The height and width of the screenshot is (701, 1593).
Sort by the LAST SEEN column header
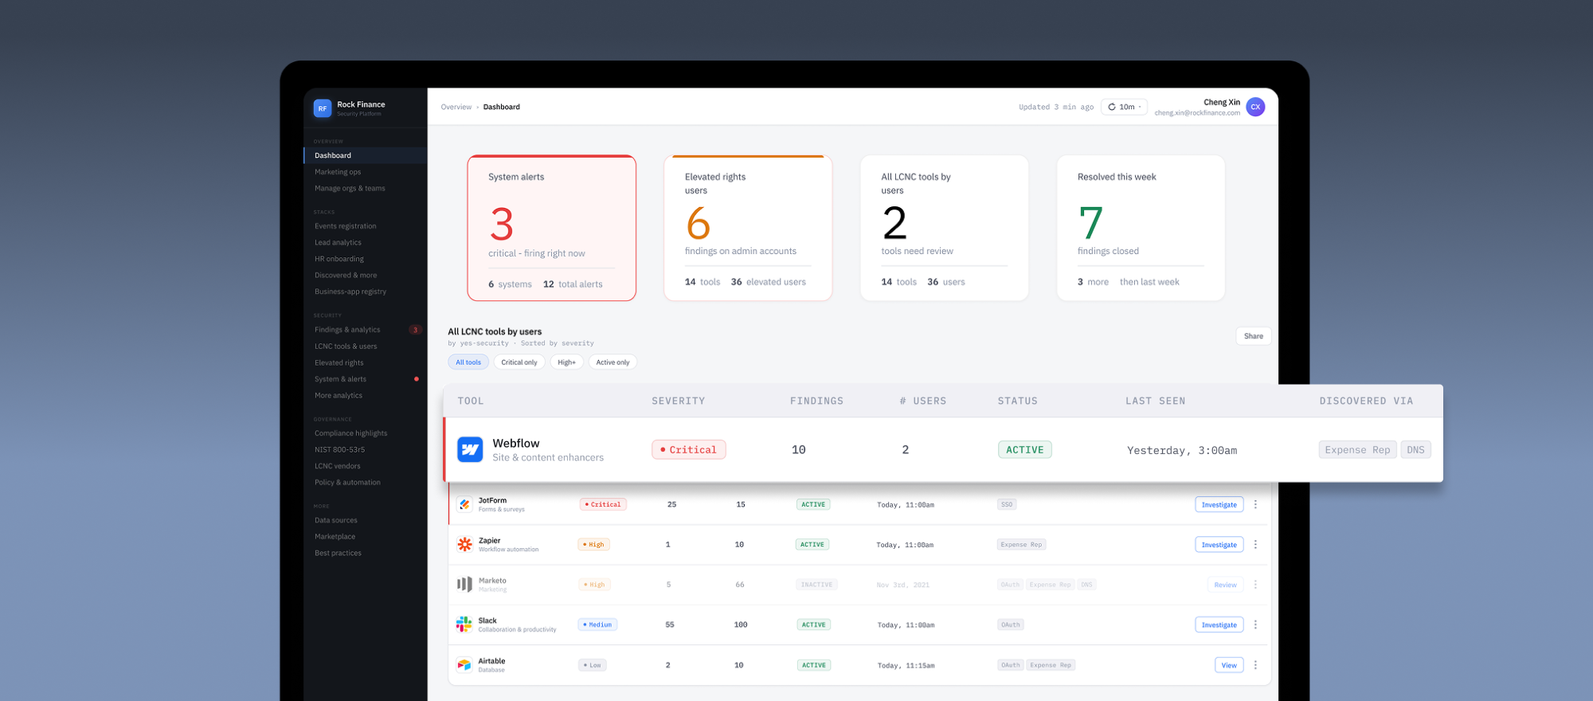[1155, 401]
